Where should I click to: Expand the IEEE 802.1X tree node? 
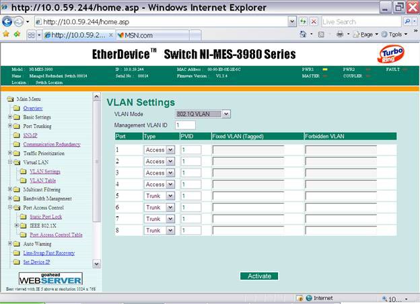(16, 226)
